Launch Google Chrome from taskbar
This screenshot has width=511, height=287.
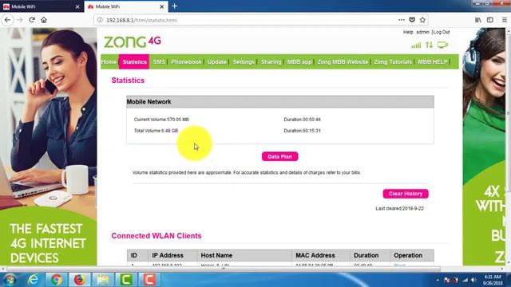pos(57,280)
